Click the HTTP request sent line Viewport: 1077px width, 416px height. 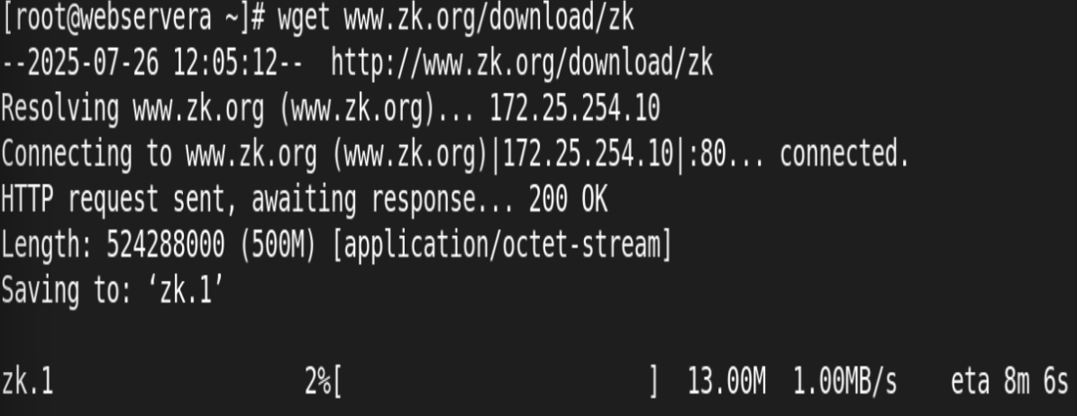tap(305, 201)
